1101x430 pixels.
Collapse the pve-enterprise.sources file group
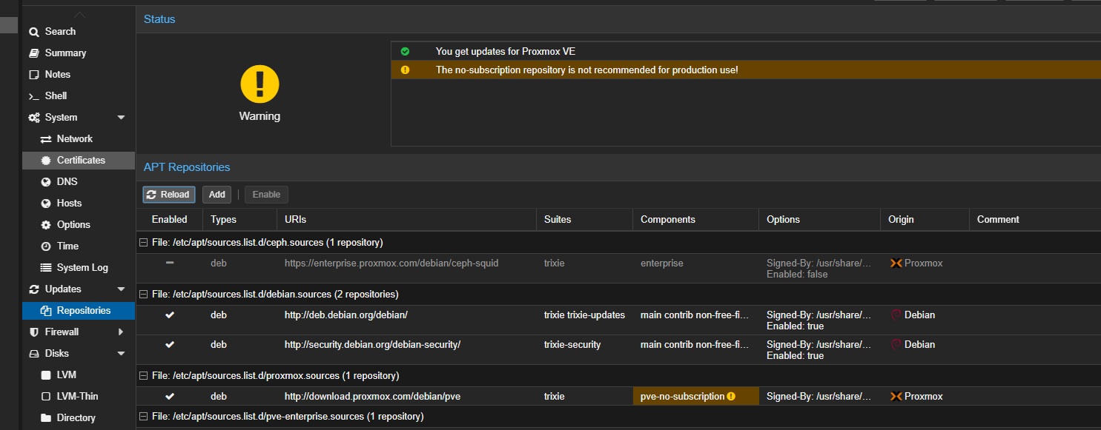click(x=143, y=417)
